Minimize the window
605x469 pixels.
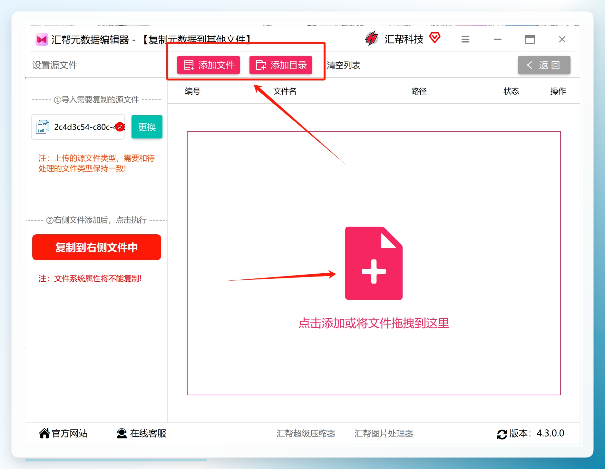point(497,39)
